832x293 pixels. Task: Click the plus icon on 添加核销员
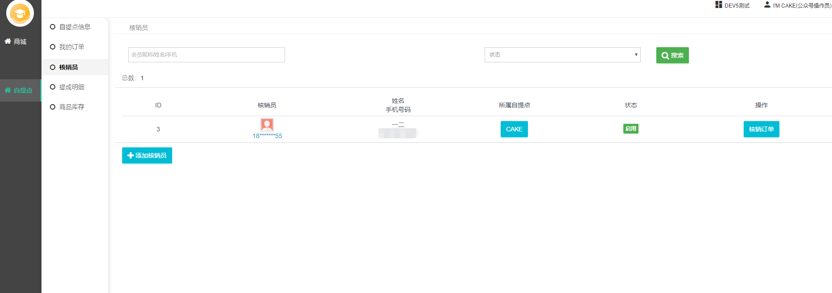pyautogui.click(x=130, y=155)
